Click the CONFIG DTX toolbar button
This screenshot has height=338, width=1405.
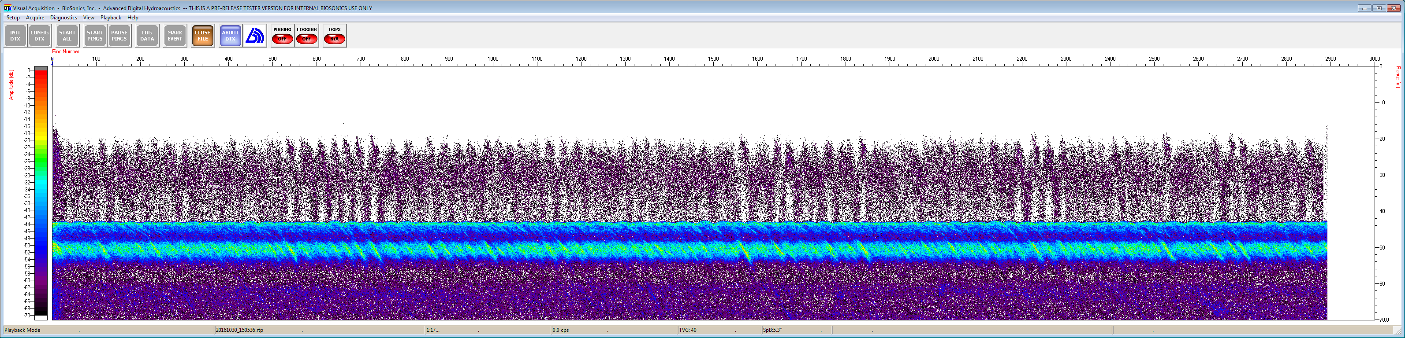40,36
